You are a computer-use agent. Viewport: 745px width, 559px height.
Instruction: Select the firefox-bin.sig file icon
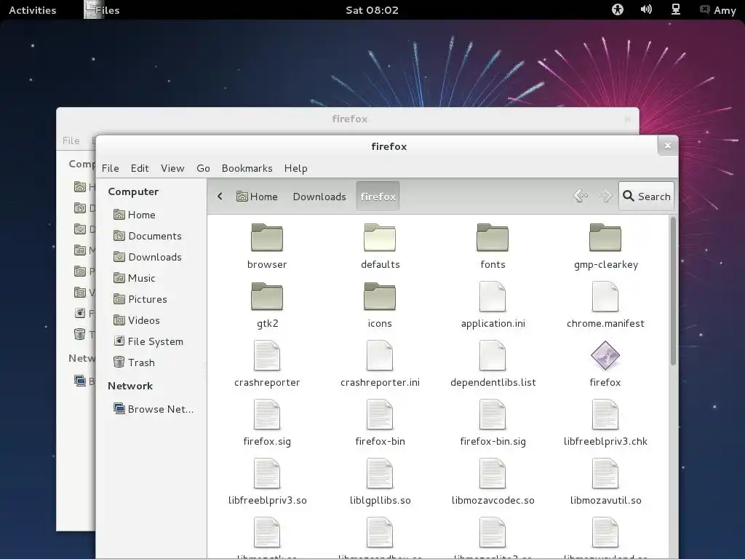[493, 414]
